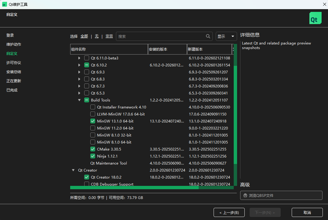Toggle the Qt 6.10.2 checkbox
Screen dimensions: 328x220
pyautogui.click(x=87, y=65)
